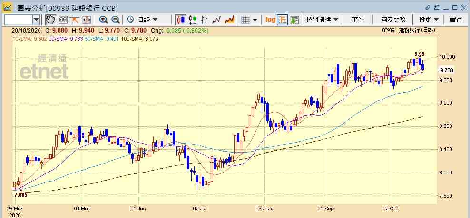Click the 02 Oct date axis label
Viewport: 470px width, 218px height.
[x=391, y=209]
